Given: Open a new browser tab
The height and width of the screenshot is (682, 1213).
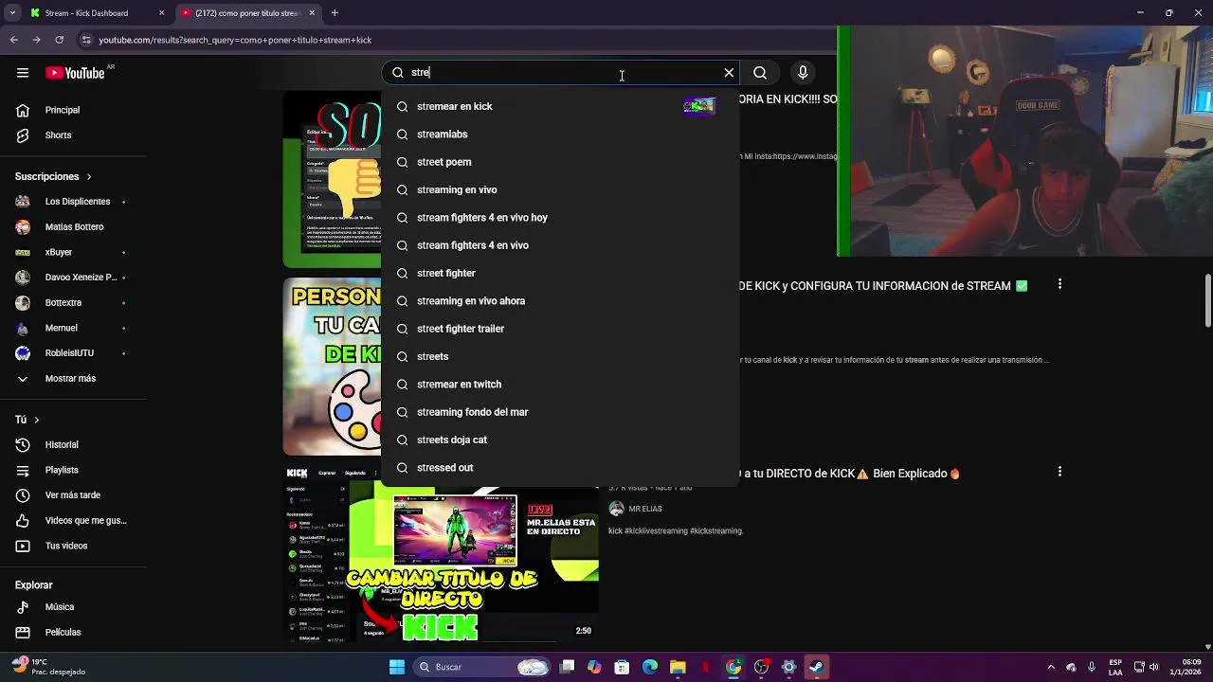Looking at the screenshot, I should (335, 13).
